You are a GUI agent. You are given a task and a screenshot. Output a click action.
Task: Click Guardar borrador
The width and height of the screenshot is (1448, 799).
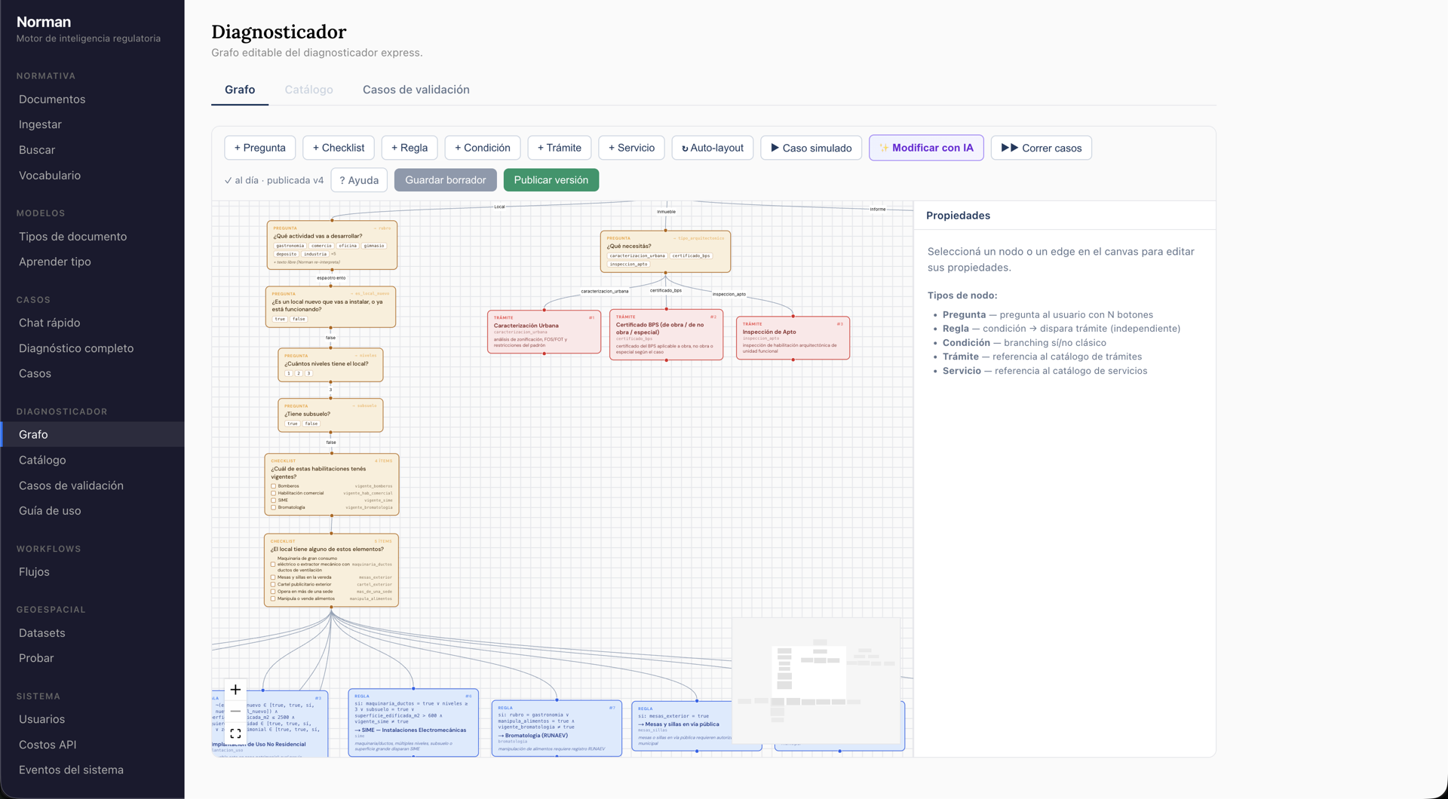click(x=446, y=180)
